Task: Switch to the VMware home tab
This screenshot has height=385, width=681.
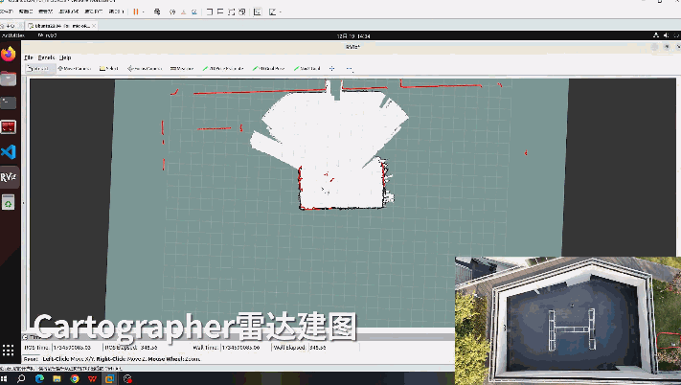Action: pyautogui.click(x=9, y=26)
